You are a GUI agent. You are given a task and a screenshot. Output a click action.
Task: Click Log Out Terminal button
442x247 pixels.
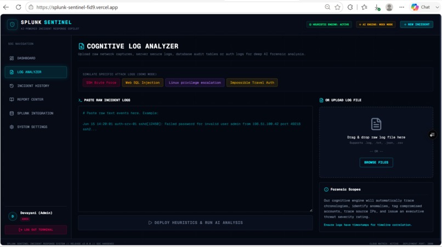[36, 230]
